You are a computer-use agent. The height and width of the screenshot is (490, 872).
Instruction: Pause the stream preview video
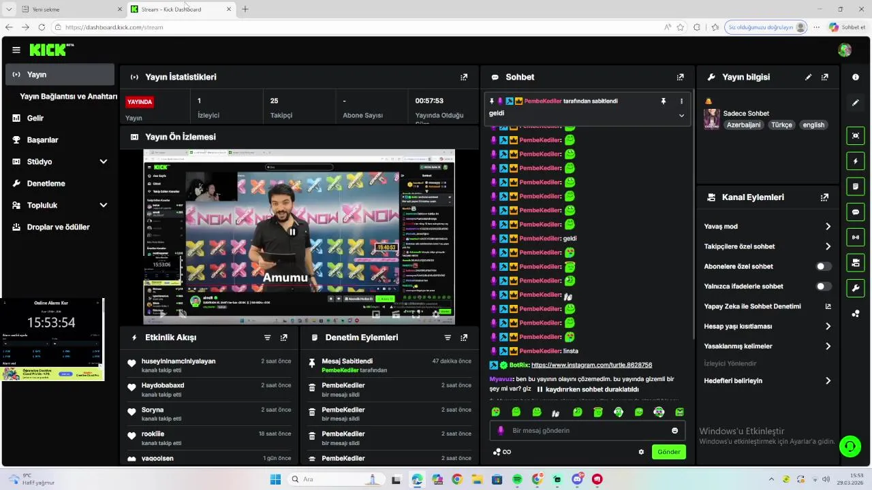pyautogui.click(x=292, y=232)
